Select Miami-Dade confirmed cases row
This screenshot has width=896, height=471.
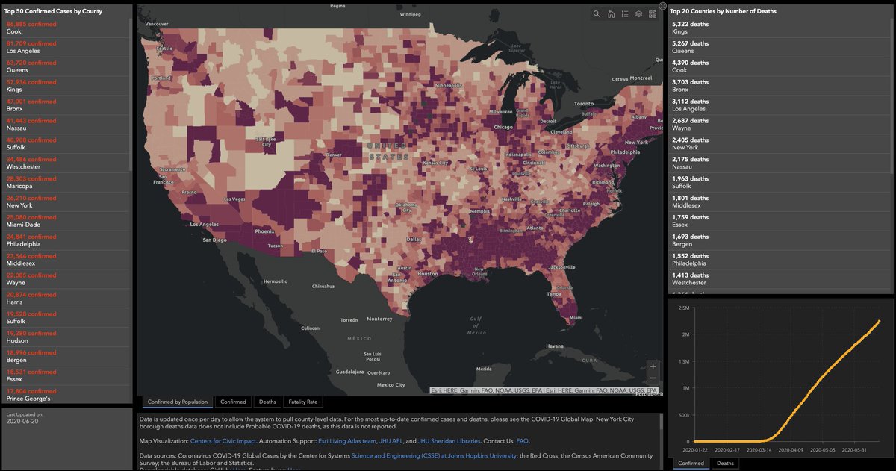(66, 222)
